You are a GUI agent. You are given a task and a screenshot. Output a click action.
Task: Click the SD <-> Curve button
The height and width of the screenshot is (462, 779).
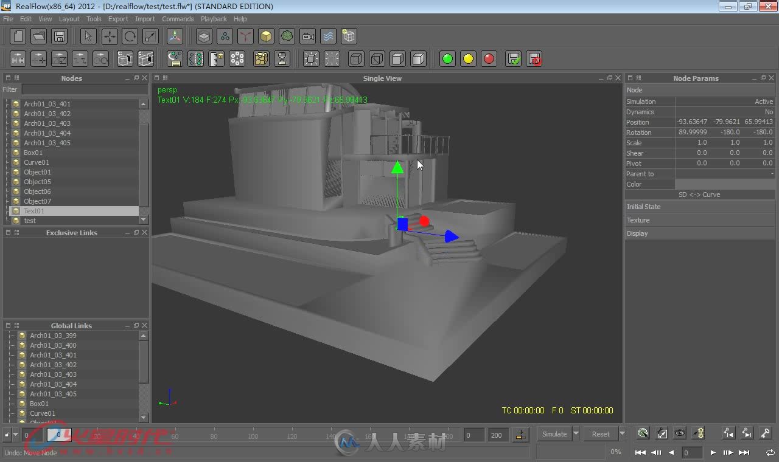pos(700,195)
